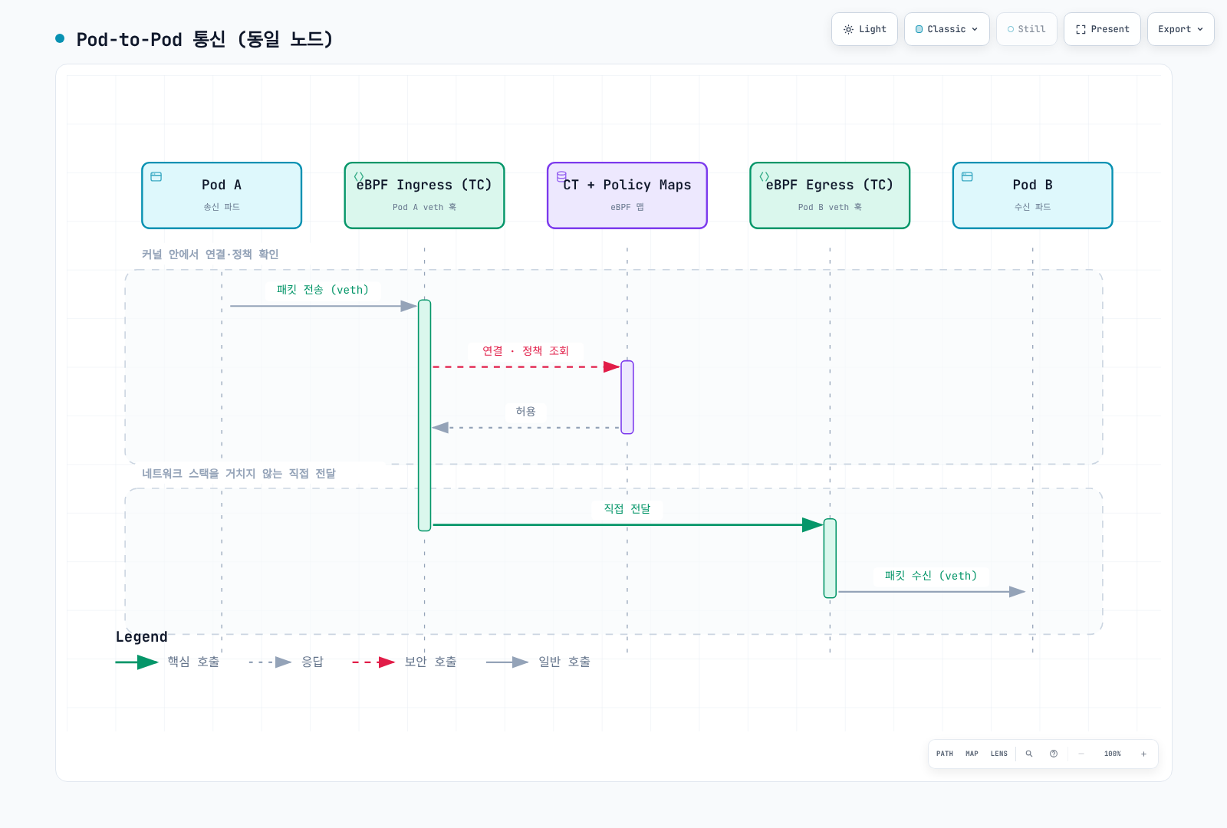The image size is (1227, 828).
Task: Click the Pod-to-Pod 통신 diagram title
Action: 205,39
